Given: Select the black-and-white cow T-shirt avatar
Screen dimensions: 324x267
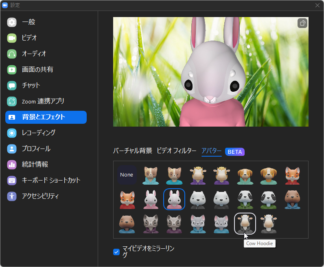Looking at the screenshot, I should point(269,224).
